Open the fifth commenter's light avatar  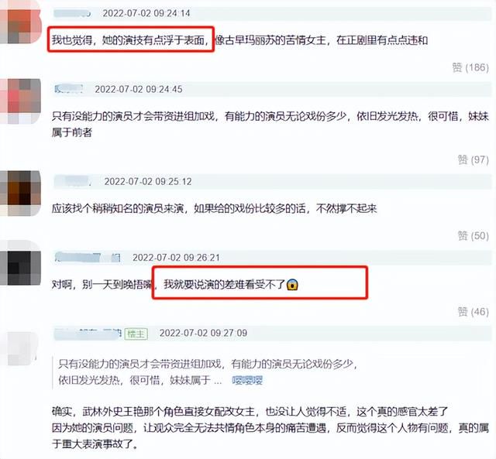pyautogui.click(x=19, y=348)
